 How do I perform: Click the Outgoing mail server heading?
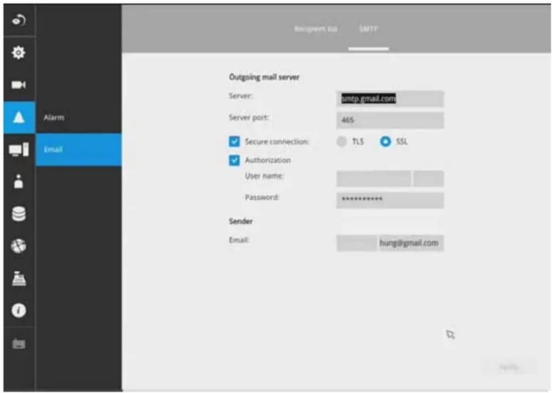(x=264, y=77)
